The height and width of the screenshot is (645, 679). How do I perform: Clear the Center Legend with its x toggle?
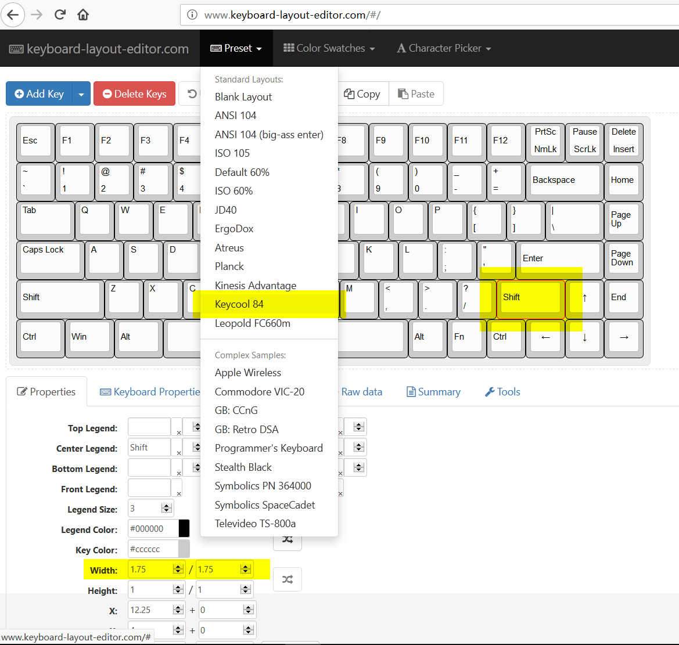(178, 453)
